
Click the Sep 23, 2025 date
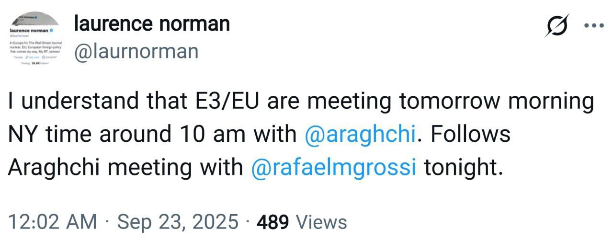pyautogui.click(x=178, y=222)
